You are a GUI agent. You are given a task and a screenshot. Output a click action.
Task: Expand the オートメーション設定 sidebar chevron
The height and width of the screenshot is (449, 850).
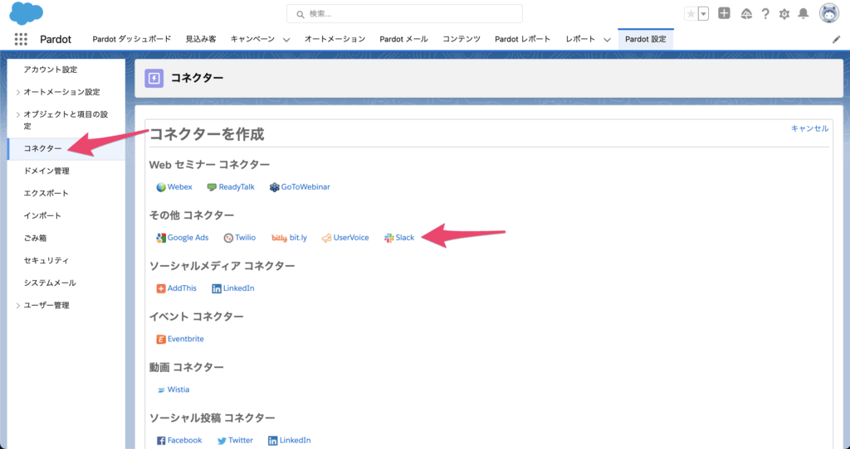click(x=18, y=93)
